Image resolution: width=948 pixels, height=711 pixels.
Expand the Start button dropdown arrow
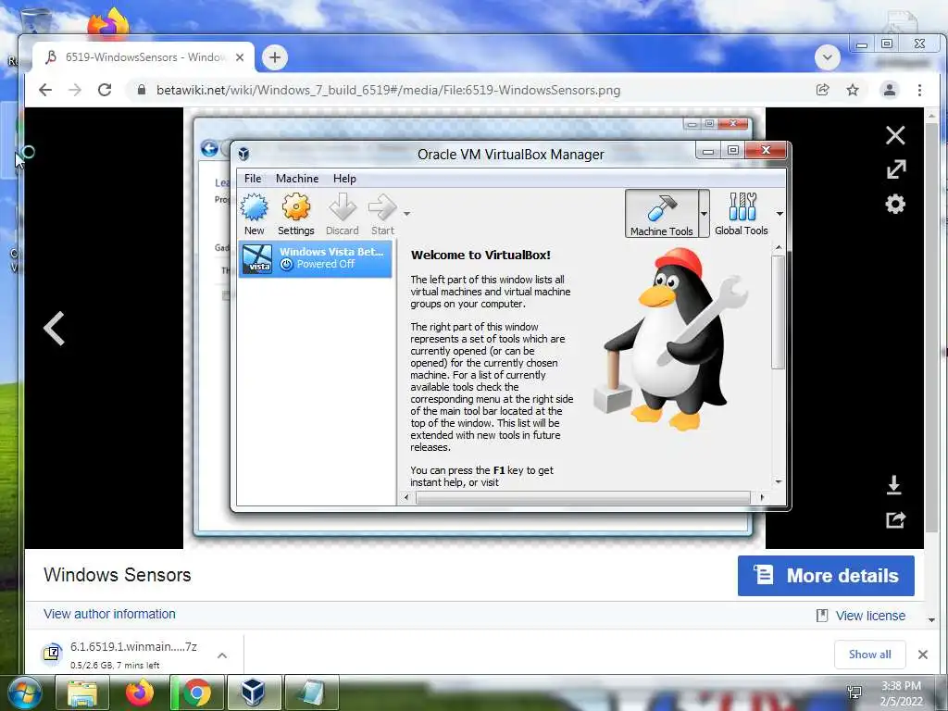tap(407, 214)
